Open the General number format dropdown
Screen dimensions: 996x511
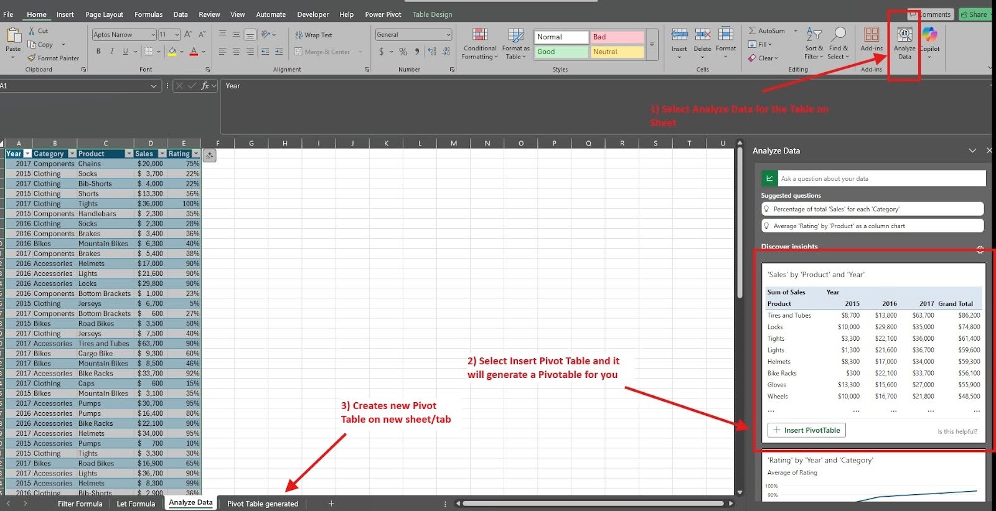448,35
